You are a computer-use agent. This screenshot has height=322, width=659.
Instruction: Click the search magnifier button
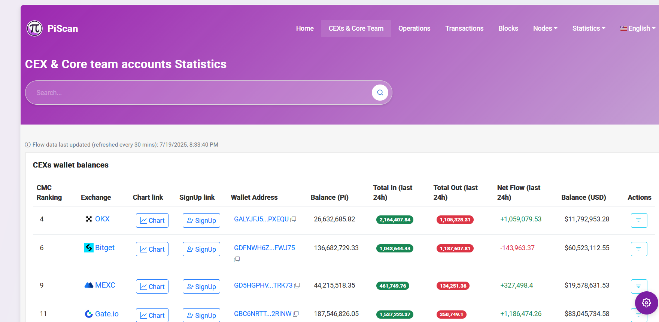[380, 92]
